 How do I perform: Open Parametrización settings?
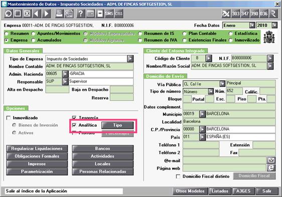37,171
